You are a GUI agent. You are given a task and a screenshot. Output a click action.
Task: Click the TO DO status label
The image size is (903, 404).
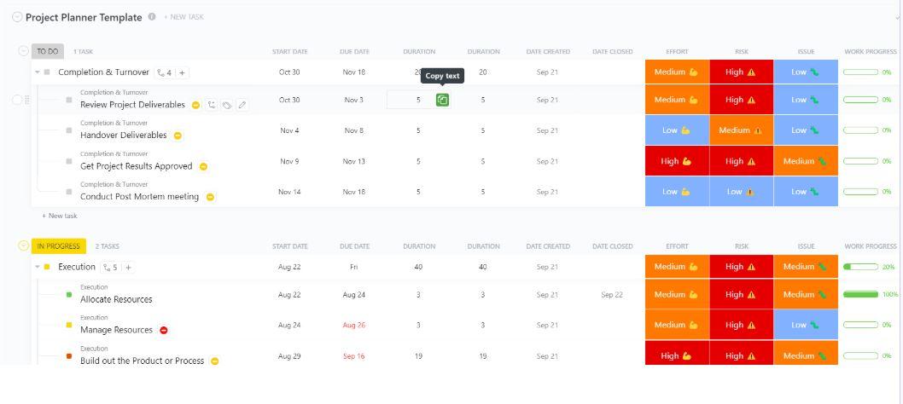coord(48,51)
